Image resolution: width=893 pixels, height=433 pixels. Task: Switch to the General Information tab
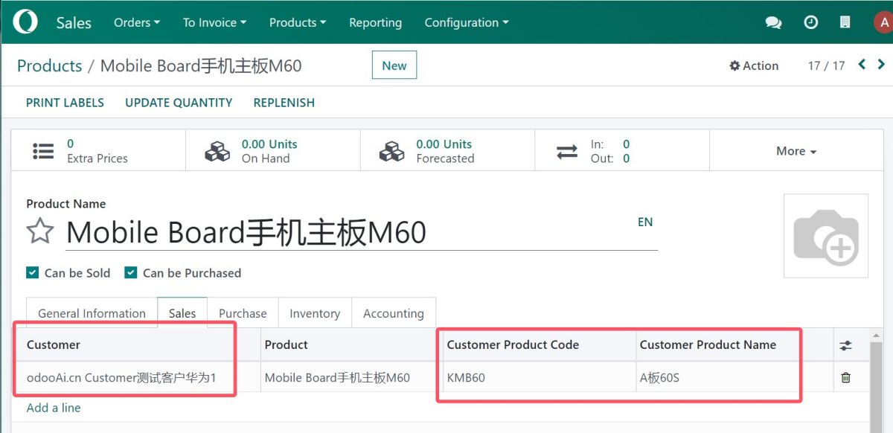pyautogui.click(x=92, y=313)
